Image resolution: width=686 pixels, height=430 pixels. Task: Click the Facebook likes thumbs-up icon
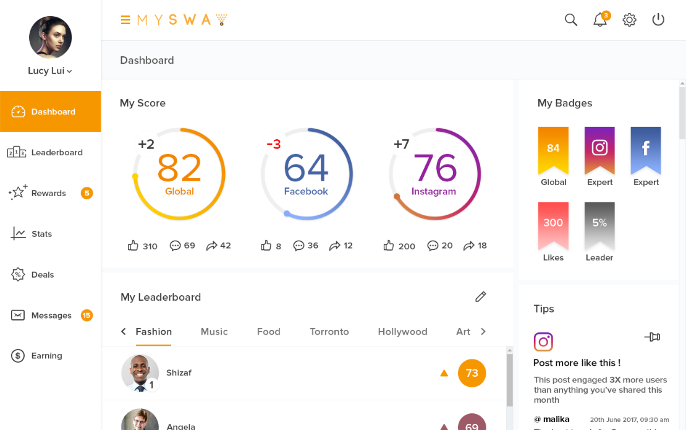(x=266, y=245)
